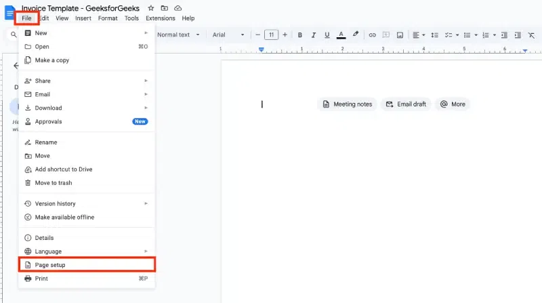Click the font size field showing 11
This screenshot has height=303, width=542.
(272, 35)
